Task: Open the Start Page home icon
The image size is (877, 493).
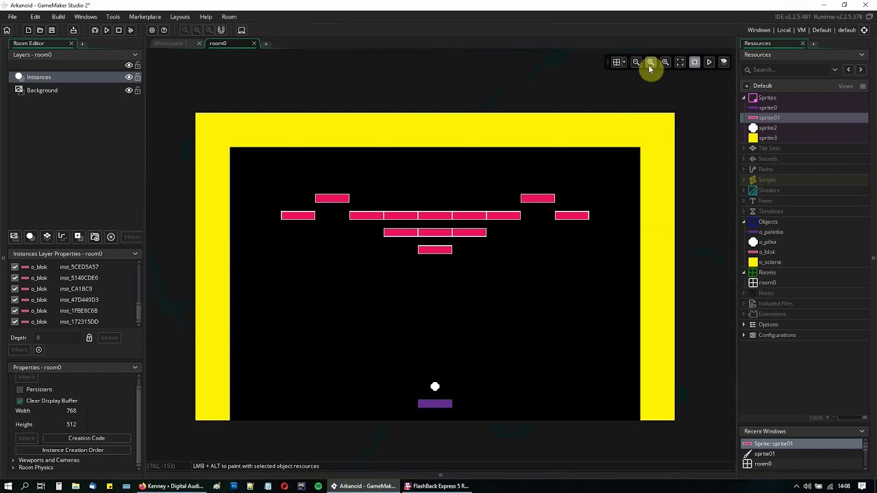Action: pyautogui.click(x=7, y=30)
